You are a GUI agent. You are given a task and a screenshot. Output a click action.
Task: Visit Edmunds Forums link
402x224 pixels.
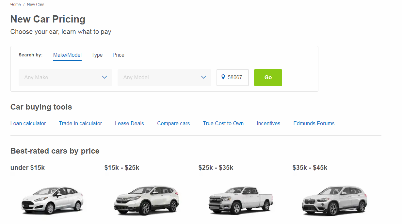point(314,124)
